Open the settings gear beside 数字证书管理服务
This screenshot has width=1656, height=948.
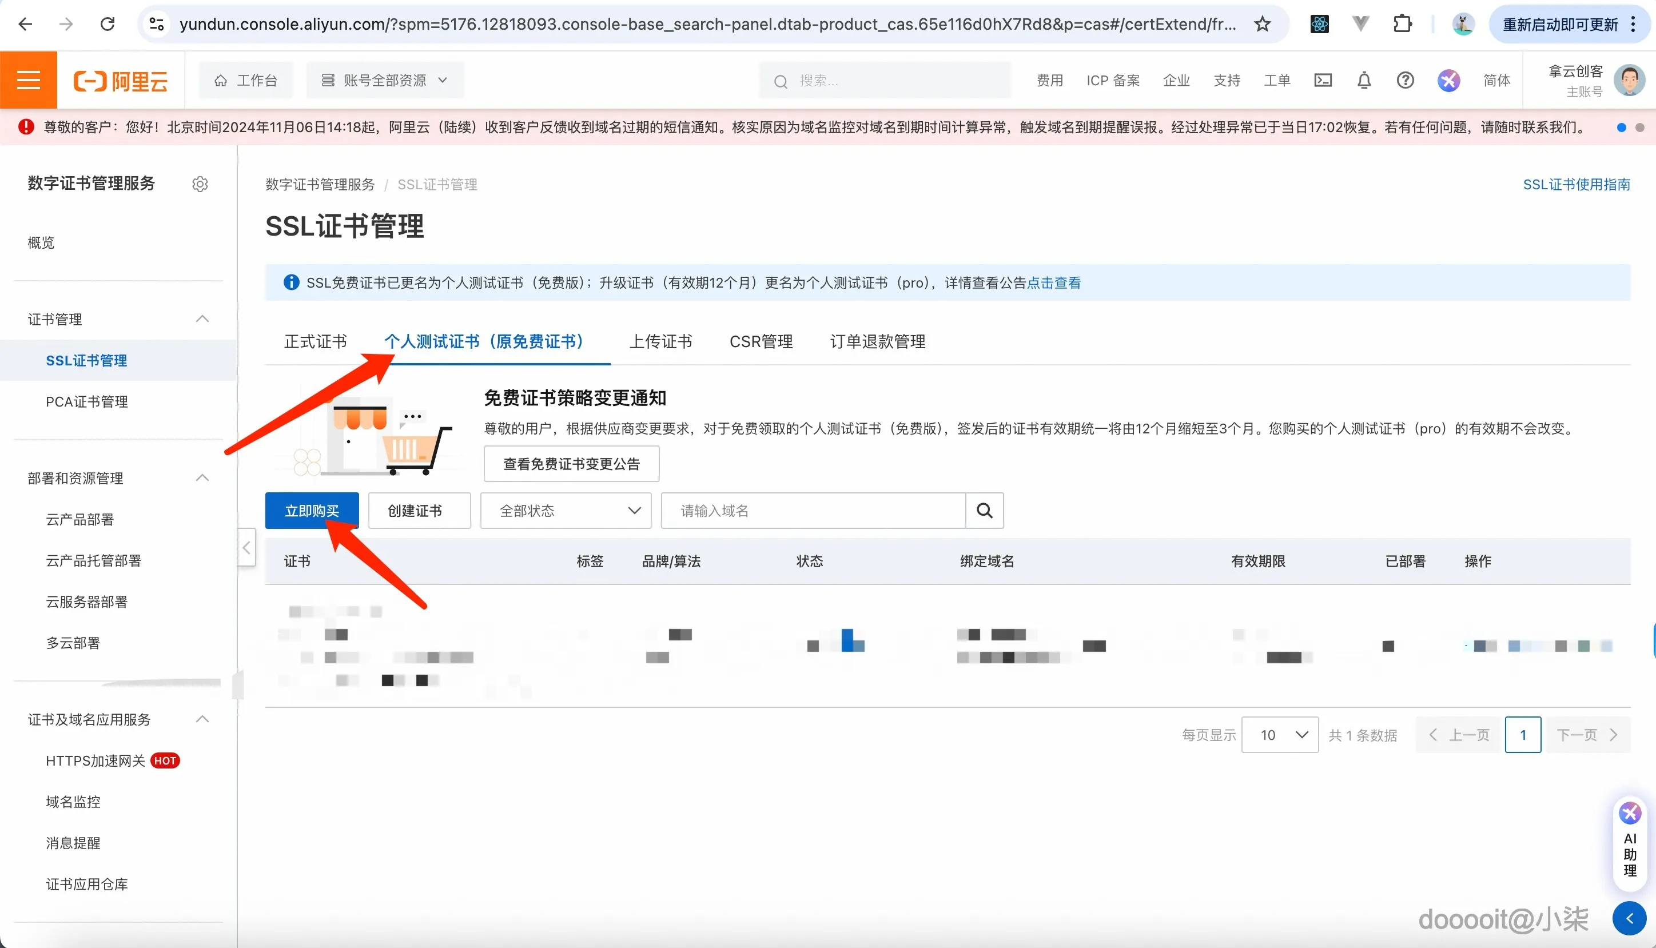[x=200, y=184]
